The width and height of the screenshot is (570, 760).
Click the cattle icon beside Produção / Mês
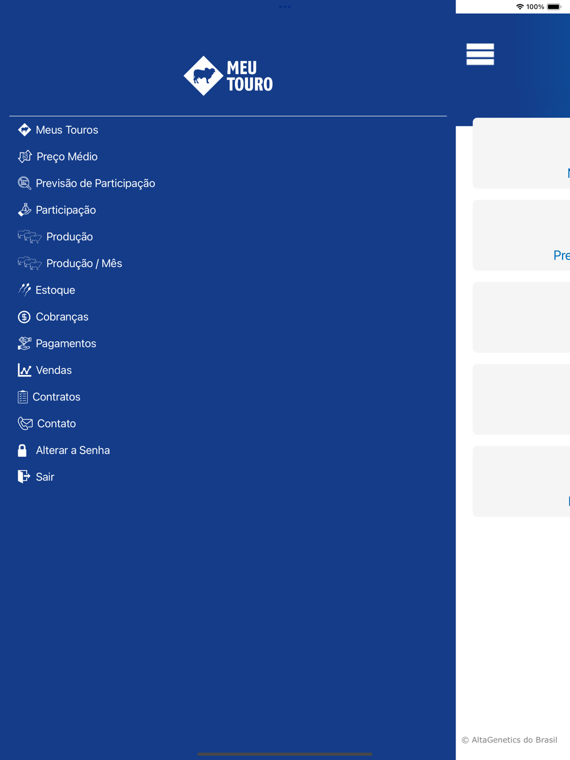pyautogui.click(x=30, y=263)
